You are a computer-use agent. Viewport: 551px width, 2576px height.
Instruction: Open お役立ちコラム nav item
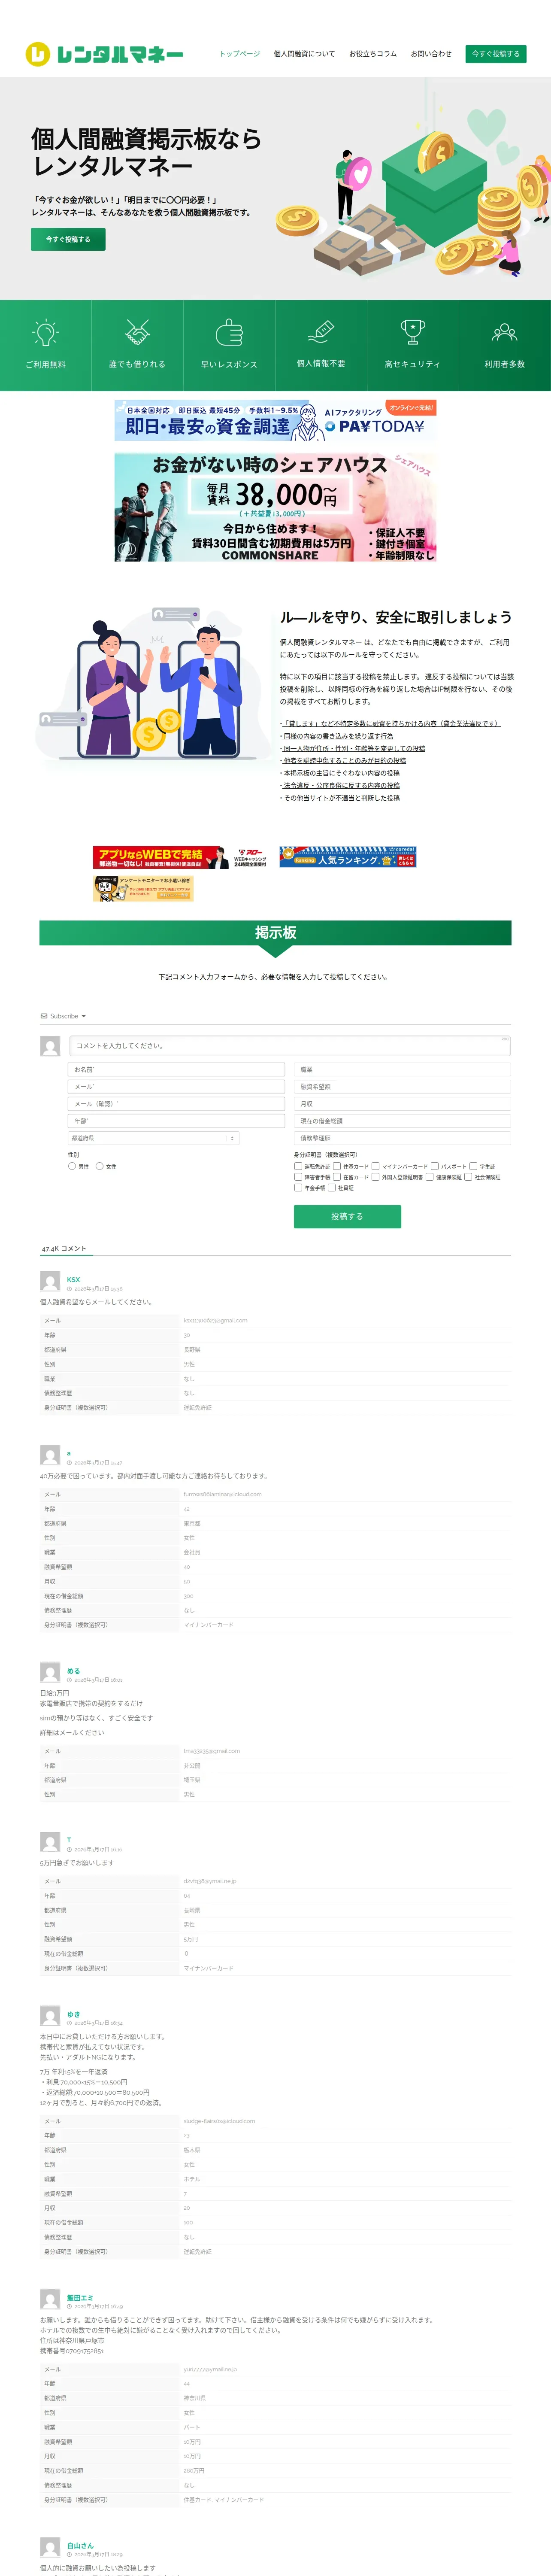373,54
